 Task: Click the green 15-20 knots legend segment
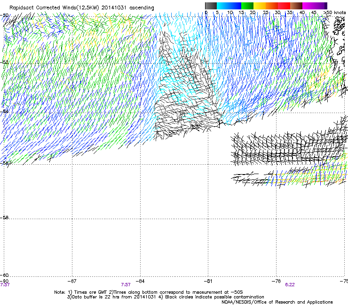point(247,6)
